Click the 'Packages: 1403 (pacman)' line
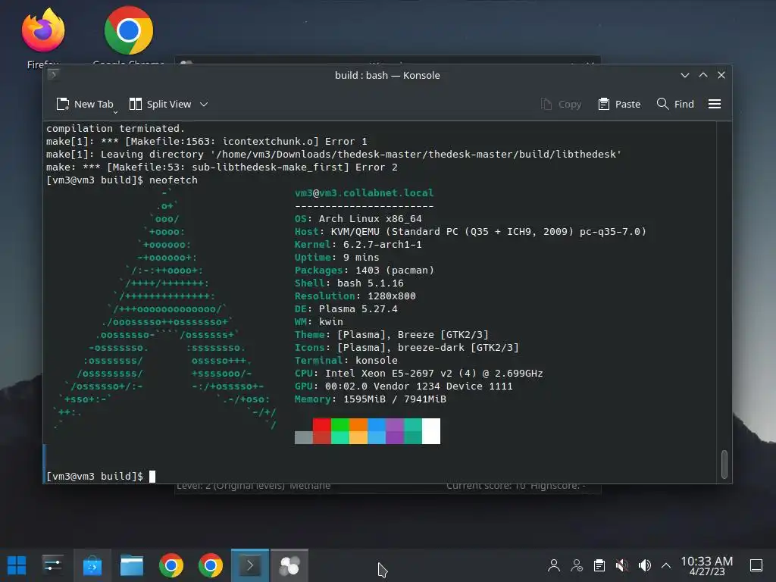The width and height of the screenshot is (776, 582). pyautogui.click(x=365, y=271)
